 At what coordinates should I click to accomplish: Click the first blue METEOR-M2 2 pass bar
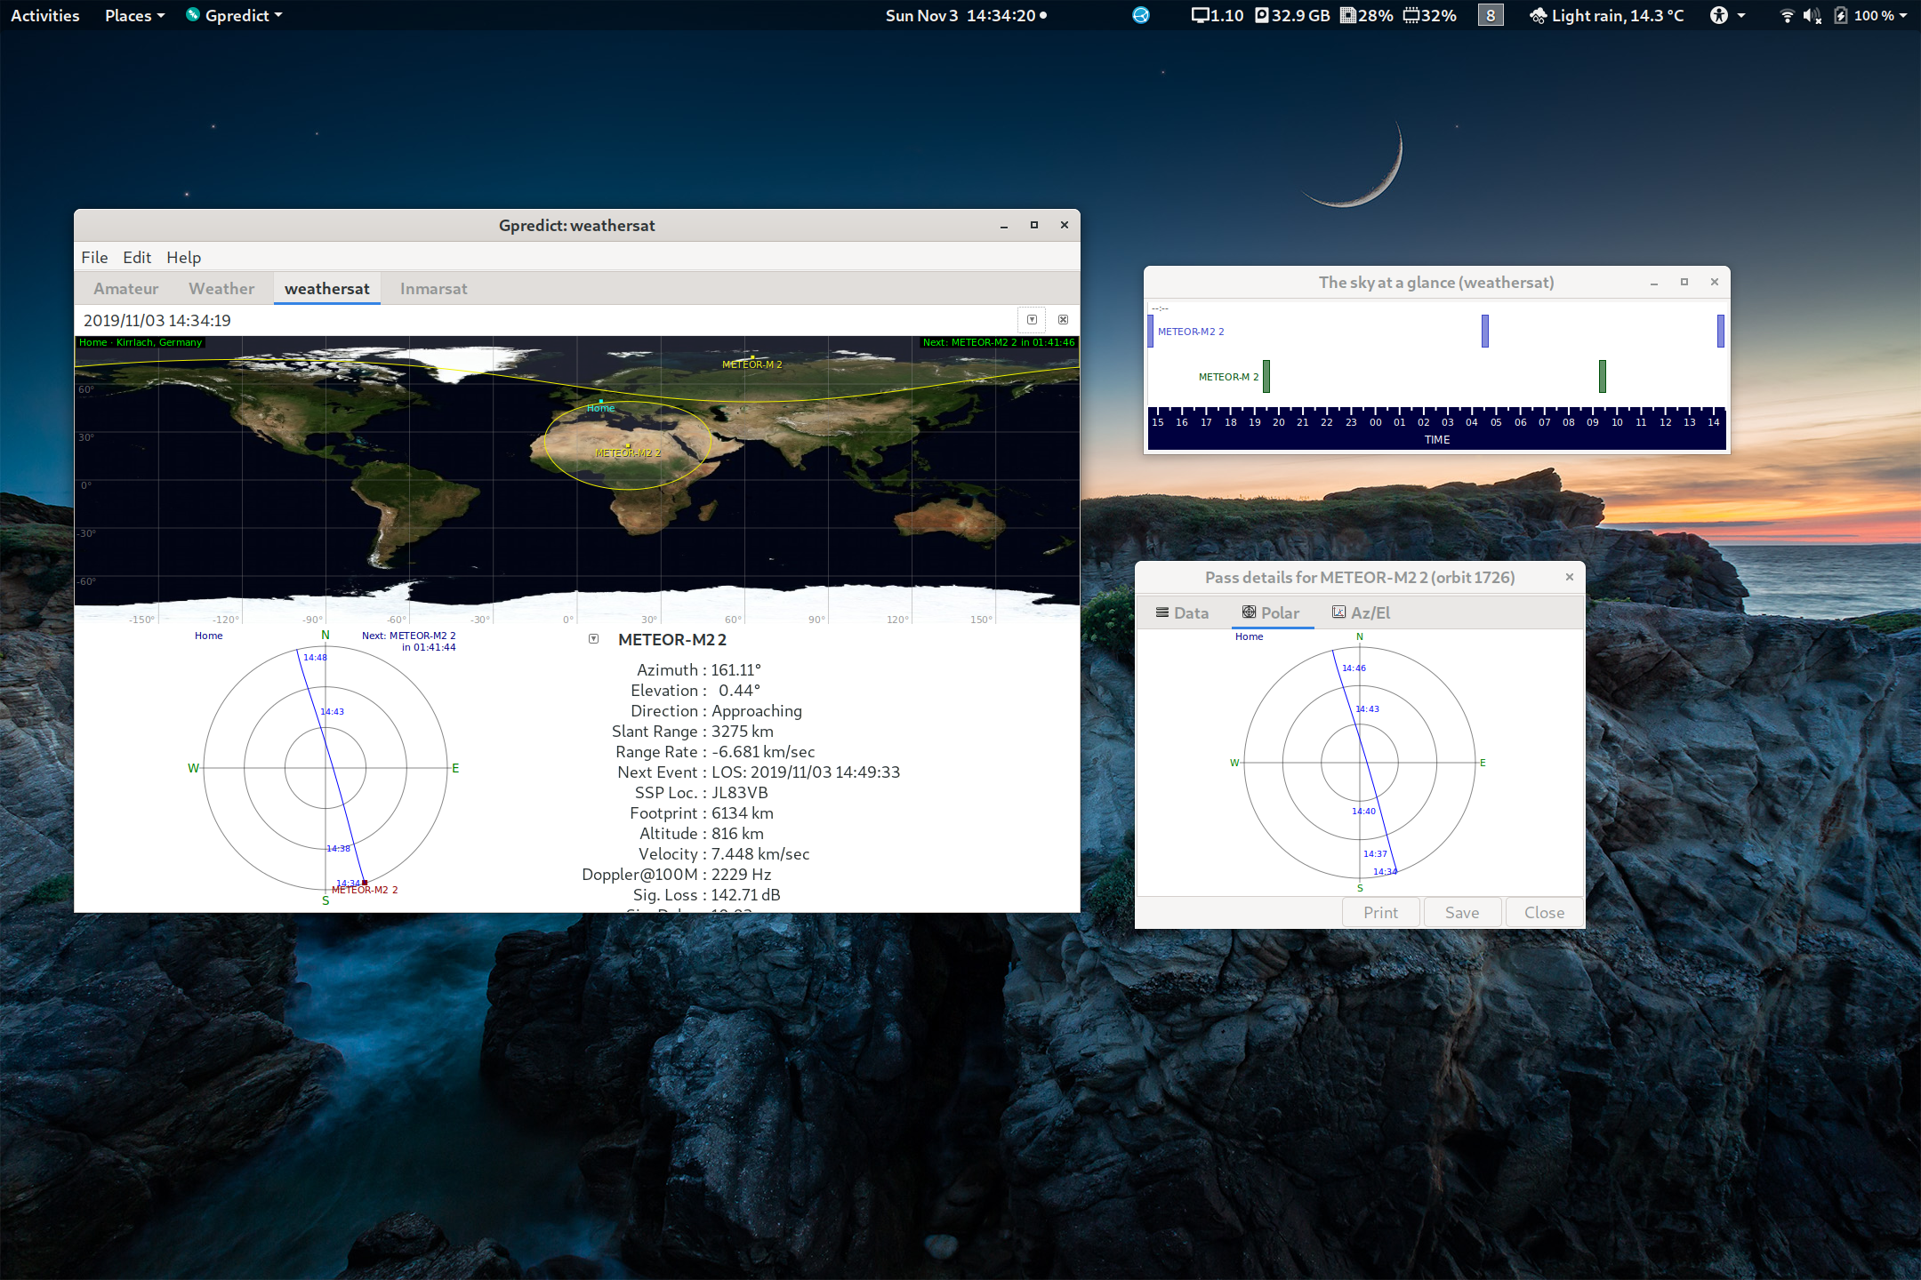(1151, 331)
